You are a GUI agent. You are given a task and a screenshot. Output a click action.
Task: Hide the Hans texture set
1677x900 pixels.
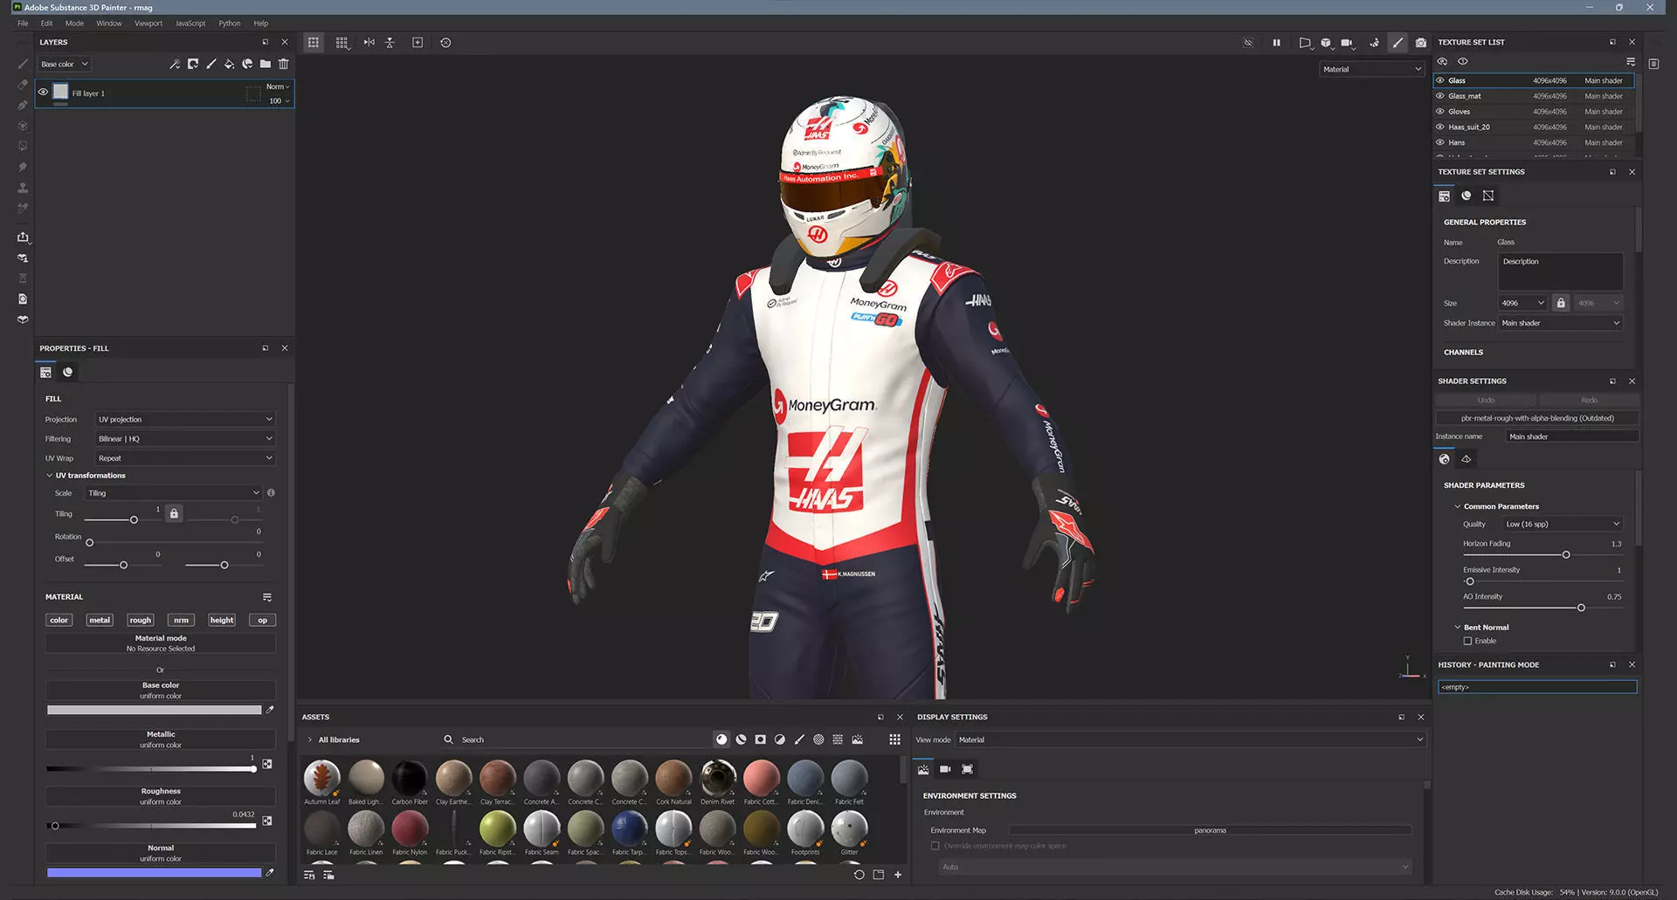1440,142
